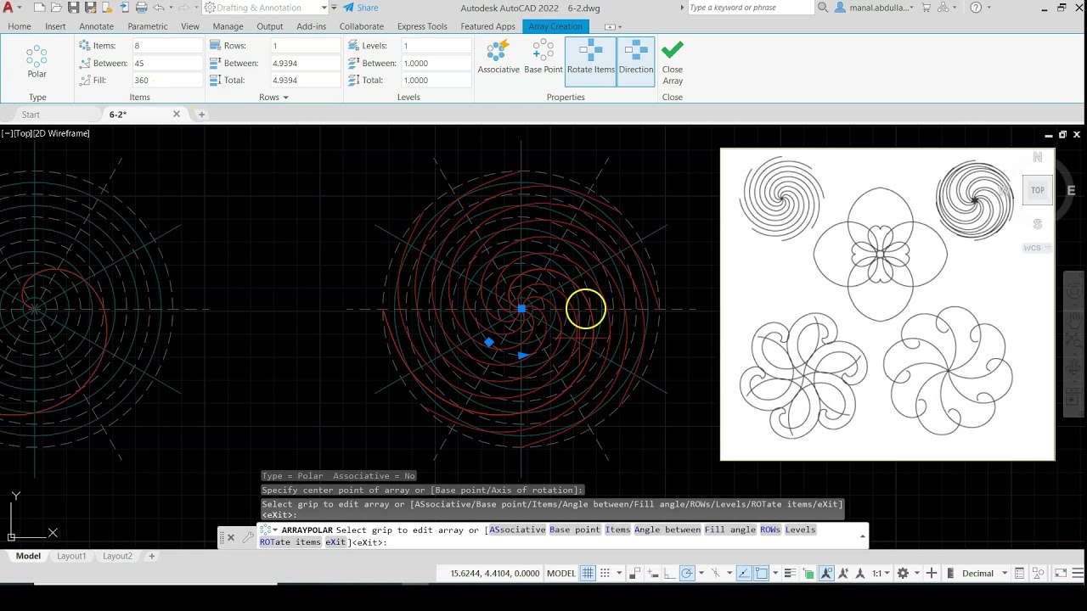This screenshot has width=1087, height=611.
Task: Switch to the Annotate ribbon tab
Action: pos(96,26)
